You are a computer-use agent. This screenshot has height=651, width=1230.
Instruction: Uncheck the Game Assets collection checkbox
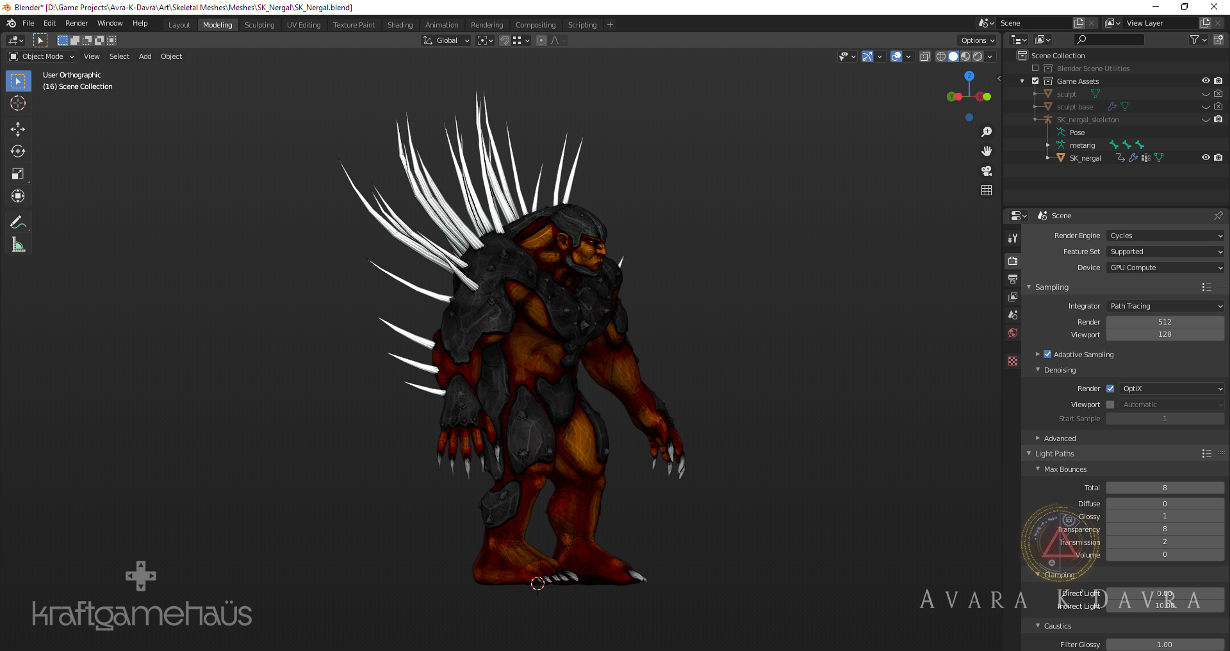pyautogui.click(x=1035, y=81)
